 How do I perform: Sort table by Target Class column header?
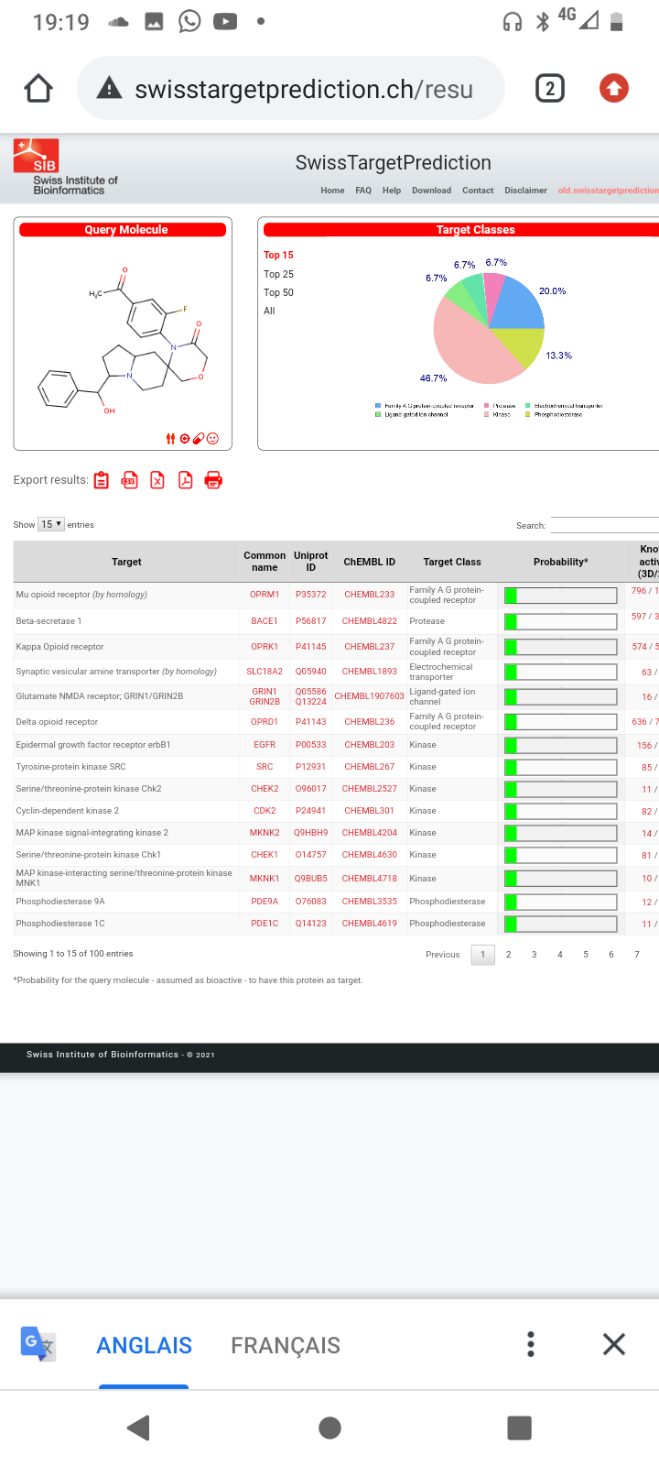click(x=452, y=562)
